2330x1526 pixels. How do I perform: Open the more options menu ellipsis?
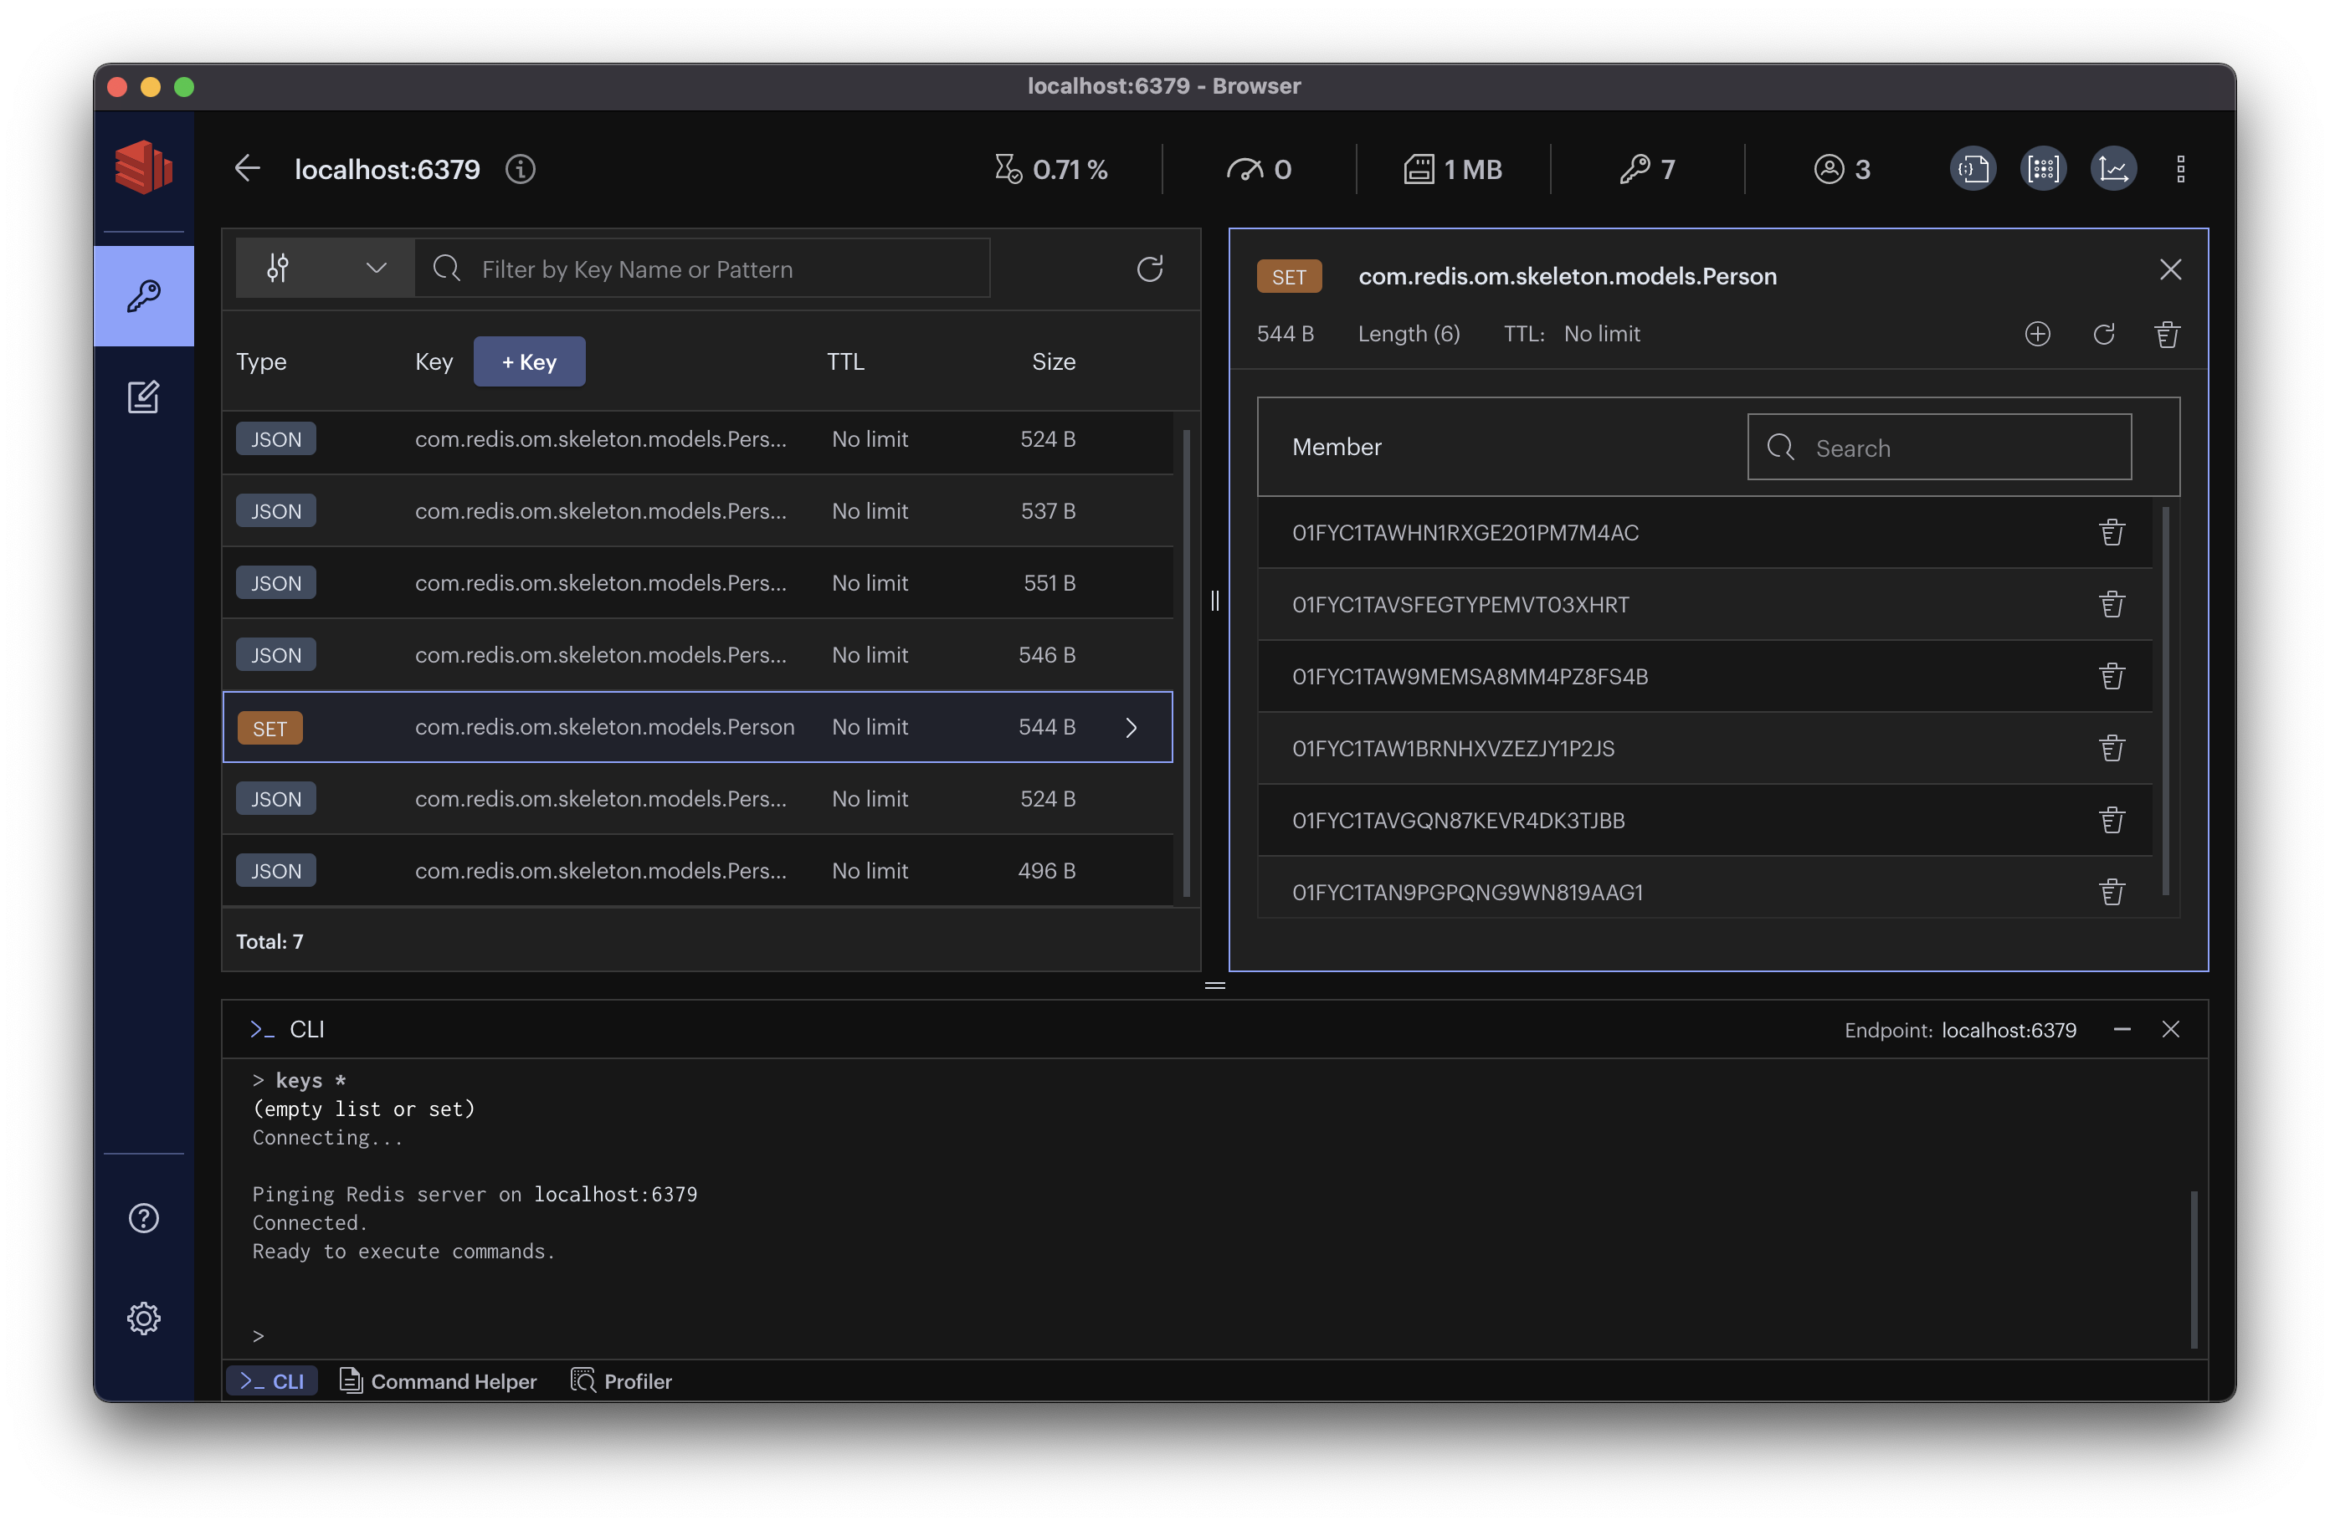click(x=2180, y=169)
